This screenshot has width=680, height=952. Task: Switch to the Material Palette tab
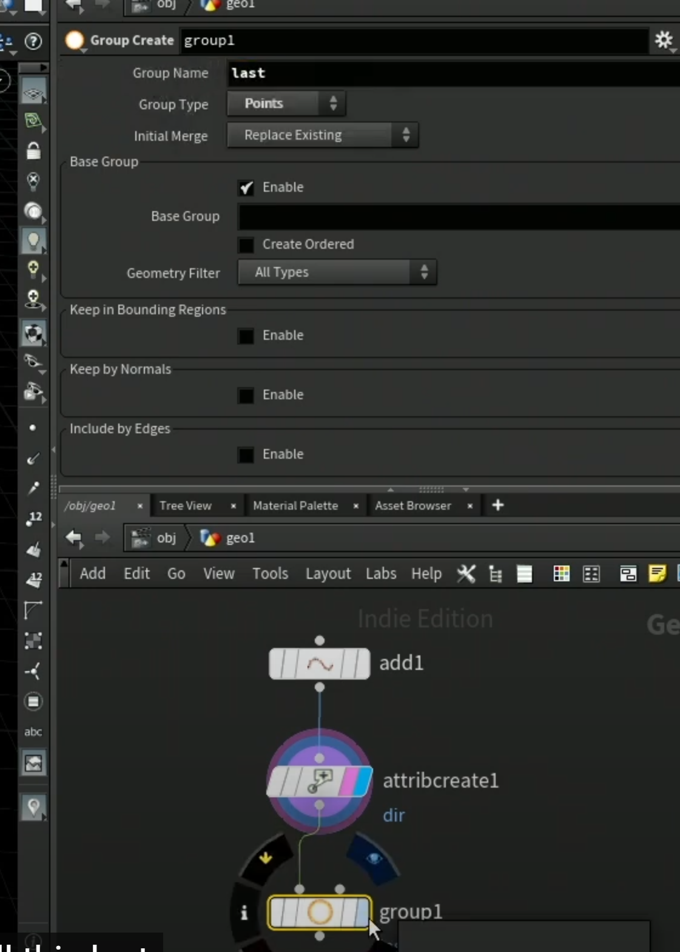(x=295, y=505)
